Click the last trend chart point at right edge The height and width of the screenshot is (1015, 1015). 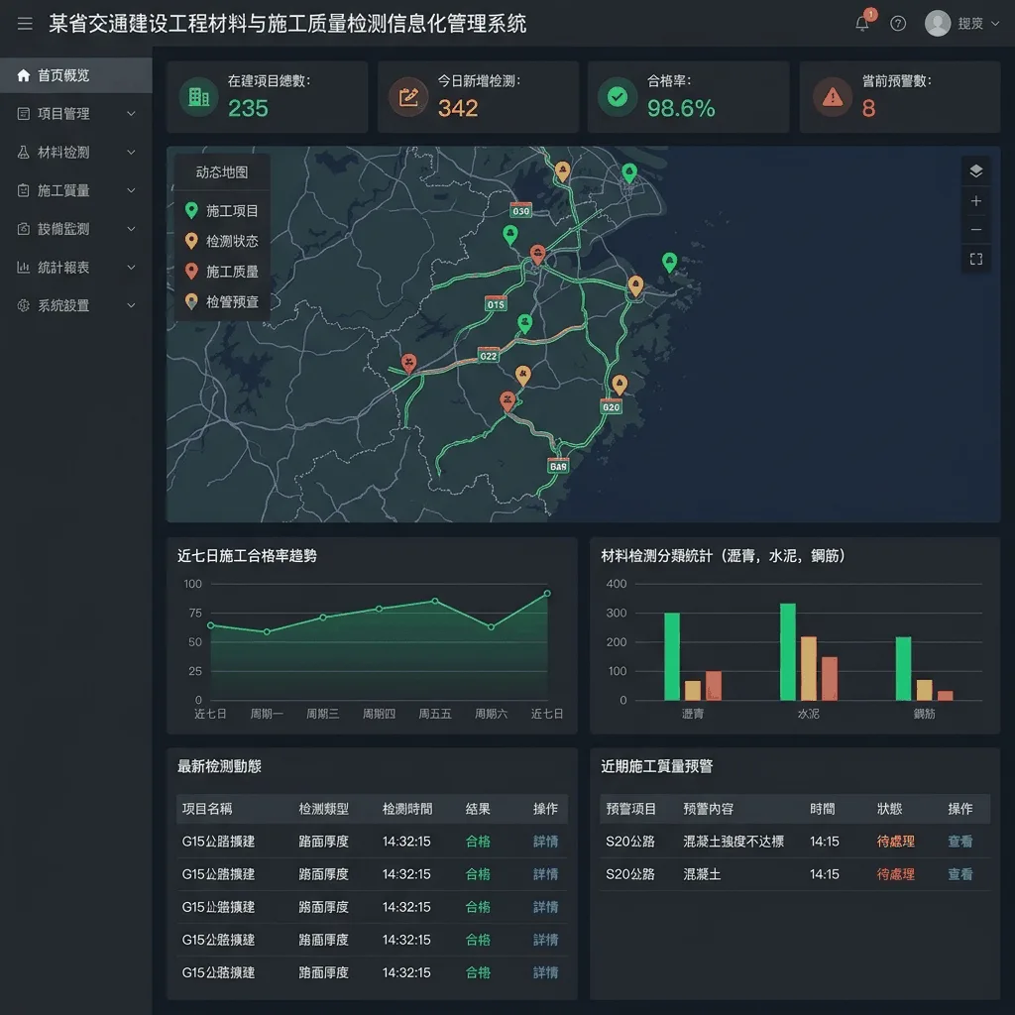(547, 593)
